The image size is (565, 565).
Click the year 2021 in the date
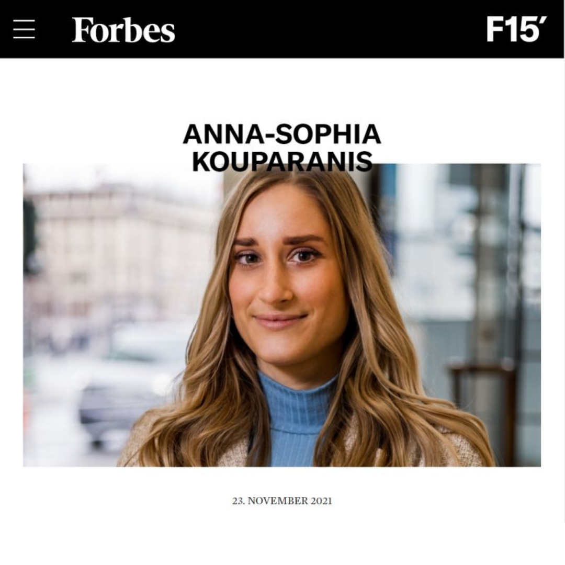(x=321, y=501)
